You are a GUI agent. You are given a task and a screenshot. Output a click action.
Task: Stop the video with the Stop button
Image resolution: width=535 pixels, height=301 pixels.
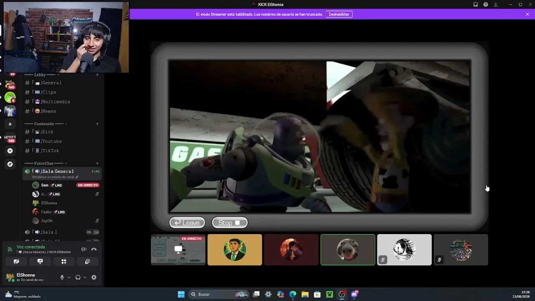(x=230, y=223)
